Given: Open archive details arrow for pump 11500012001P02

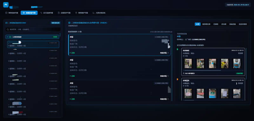Looking at the screenshot, I should pos(168,76).
